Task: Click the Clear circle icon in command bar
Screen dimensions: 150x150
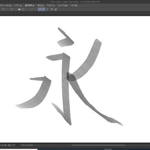Action: [12, 10]
